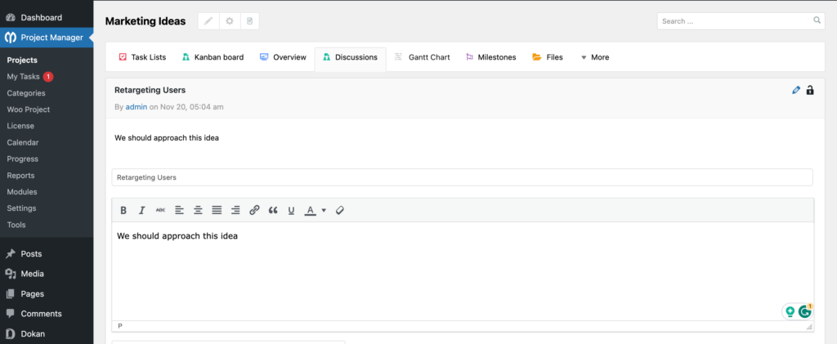837x344 pixels.
Task: Align text right in editor
Action: [235, 210]
